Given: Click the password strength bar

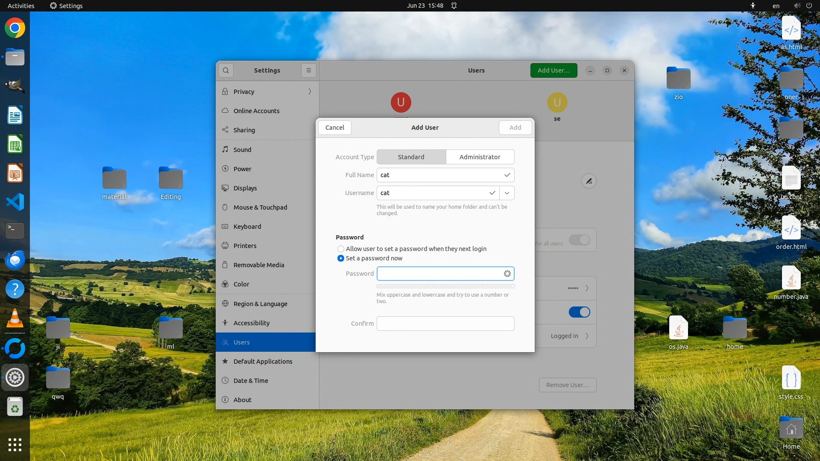Looking at the screenshot, I should point(445,286).
